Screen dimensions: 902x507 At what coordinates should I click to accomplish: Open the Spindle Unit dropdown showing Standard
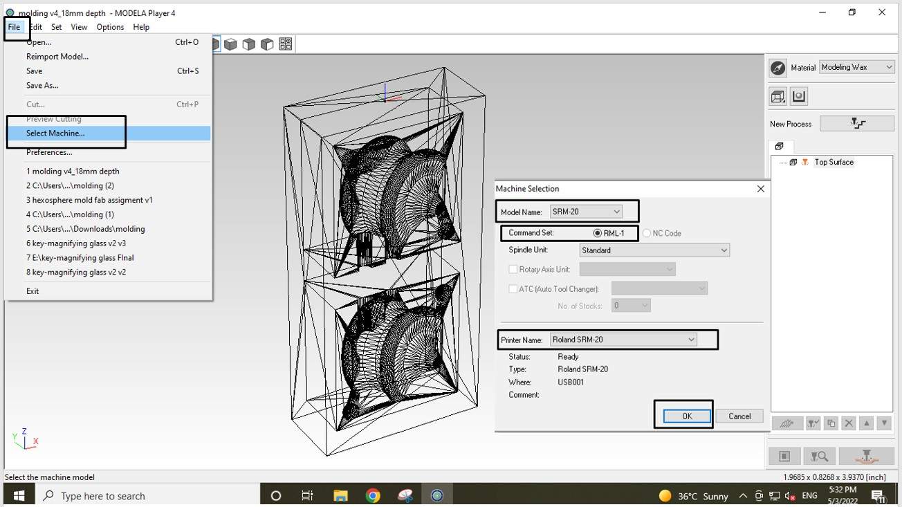pos(654,250)
